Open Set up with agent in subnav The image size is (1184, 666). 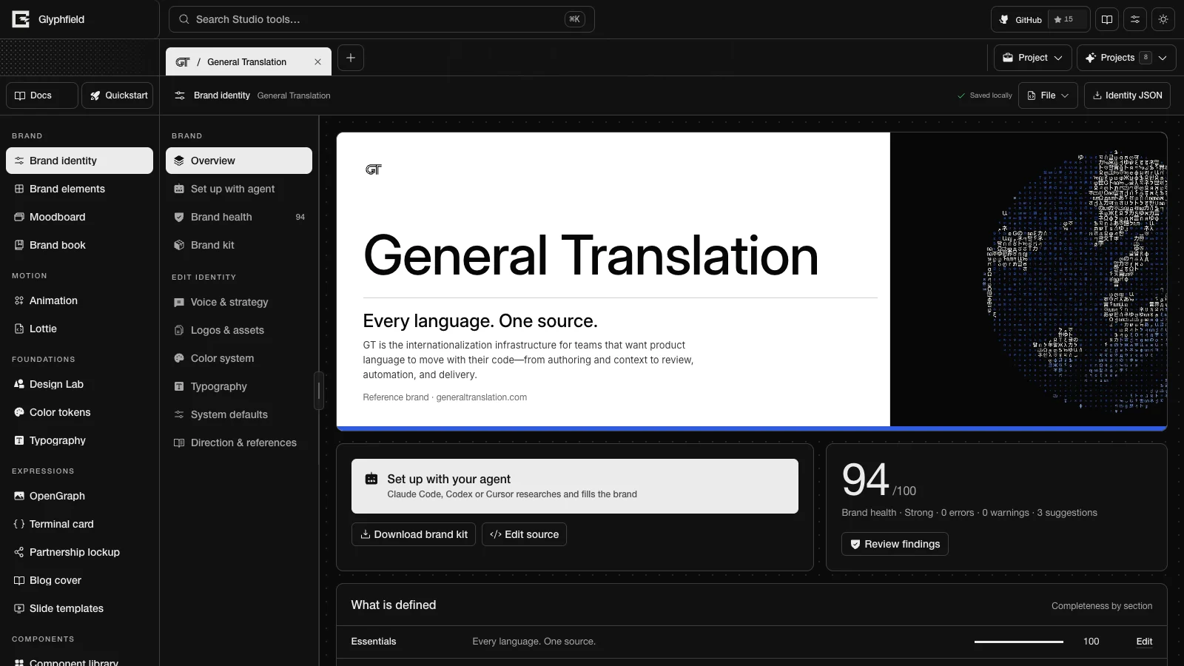239,189
